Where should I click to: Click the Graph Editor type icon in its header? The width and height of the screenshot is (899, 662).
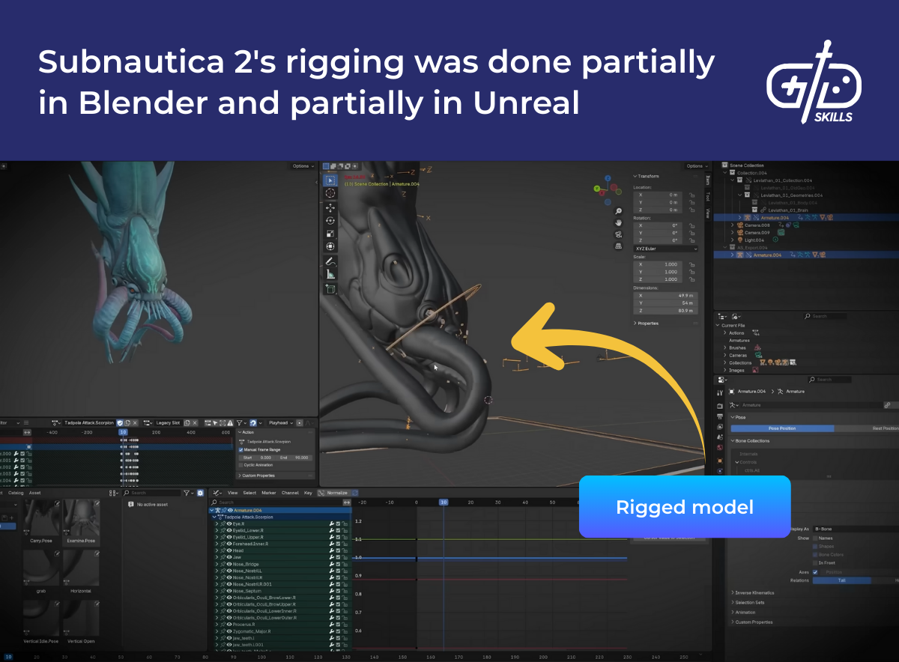216,493
